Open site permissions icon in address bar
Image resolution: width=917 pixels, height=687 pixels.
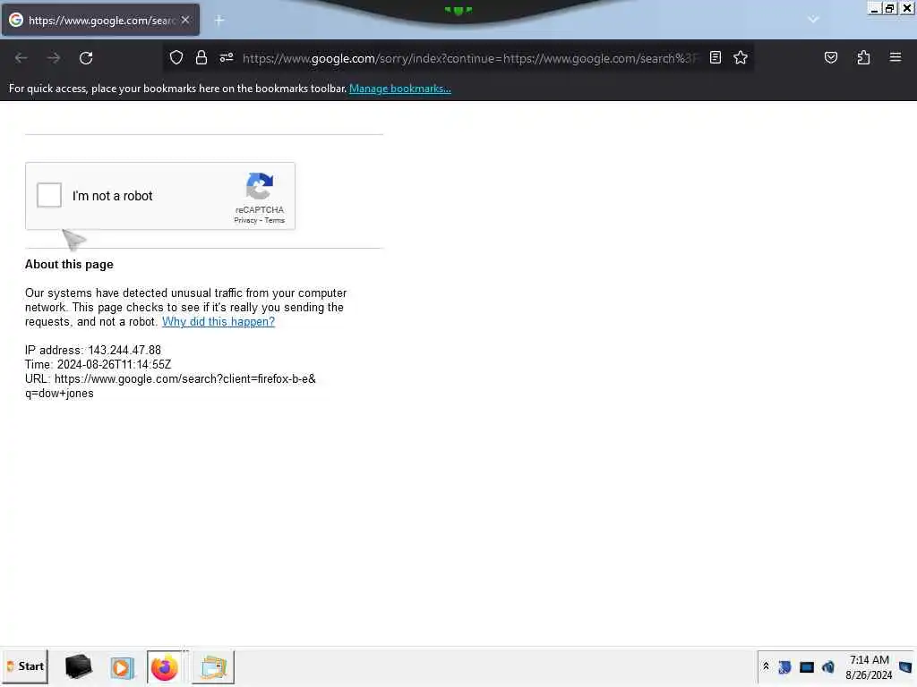coord(227,58)
